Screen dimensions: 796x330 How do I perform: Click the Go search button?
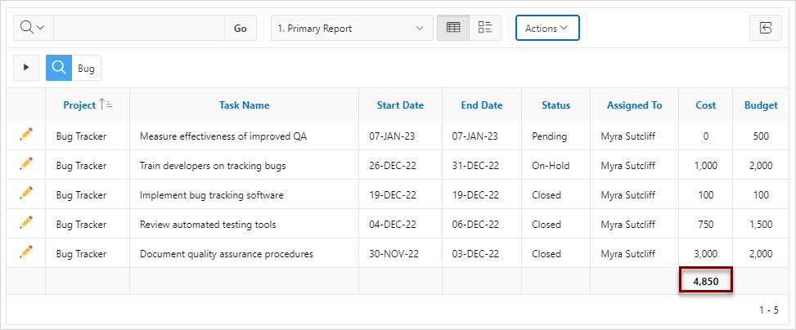pyautogui.click(x=241, y=28)
